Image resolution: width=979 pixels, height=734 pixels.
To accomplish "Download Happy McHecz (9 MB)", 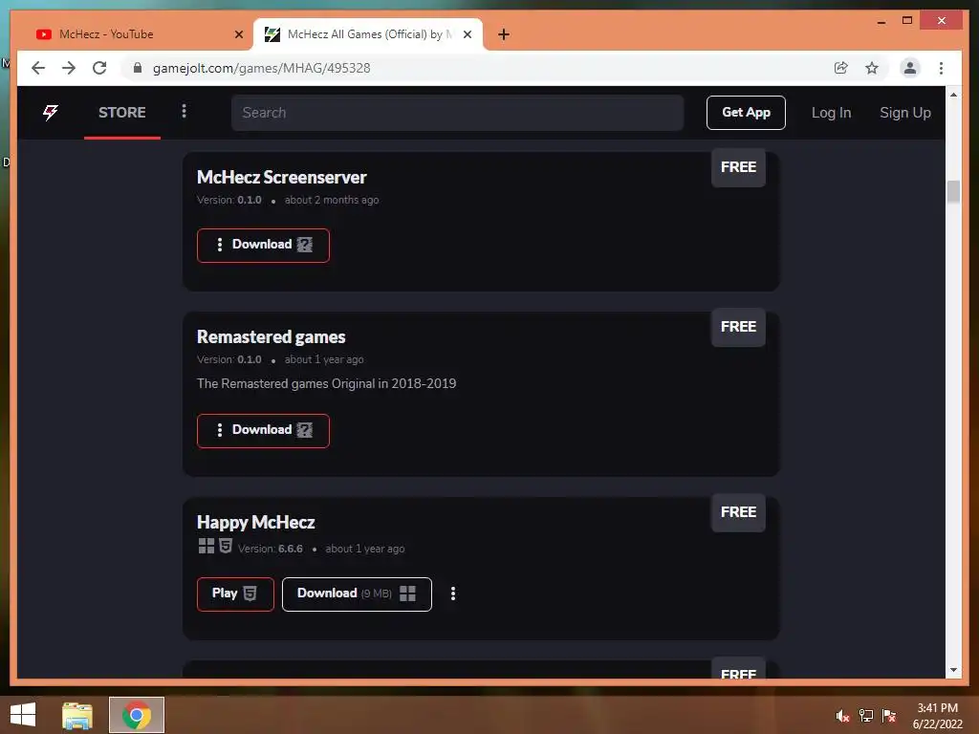I will (x=357, y=594).
